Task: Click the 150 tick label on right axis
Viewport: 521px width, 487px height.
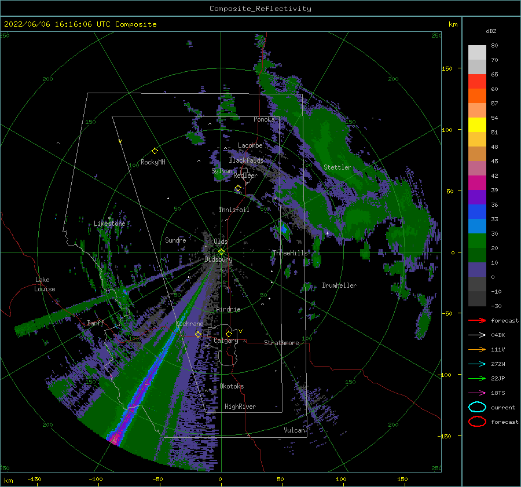Action: coord(447,68)
